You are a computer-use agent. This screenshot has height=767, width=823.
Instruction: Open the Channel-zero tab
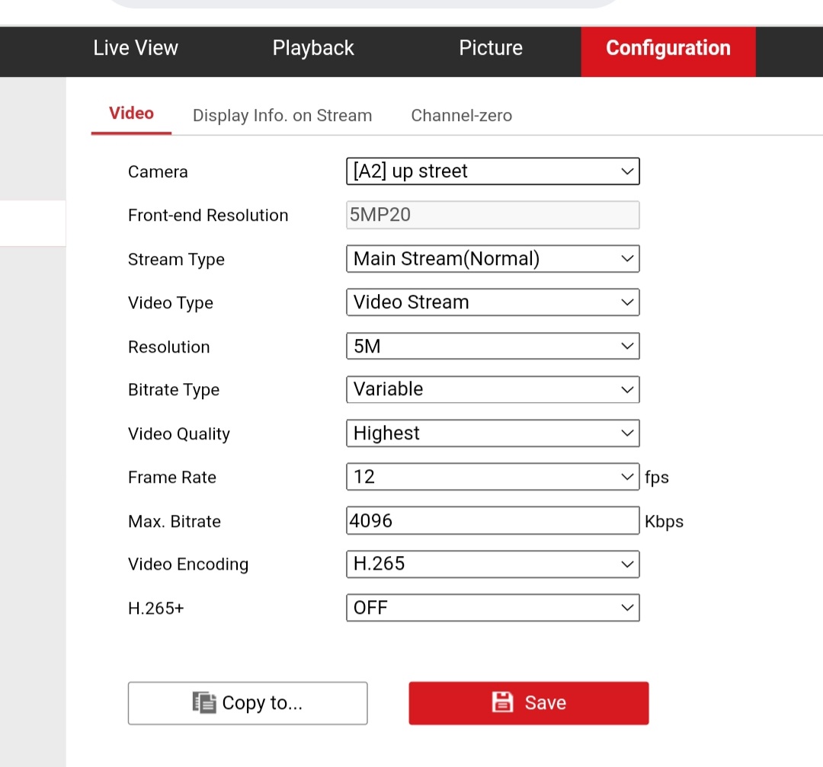pyautogui.click(x=461, y=116)
